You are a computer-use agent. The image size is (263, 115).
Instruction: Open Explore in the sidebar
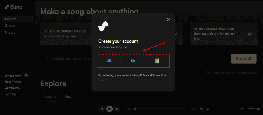[17, 19]
